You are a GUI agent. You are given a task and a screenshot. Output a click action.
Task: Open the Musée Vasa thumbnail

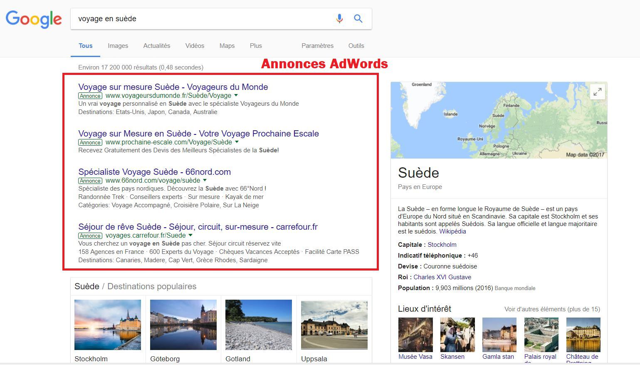coord(415,335)
